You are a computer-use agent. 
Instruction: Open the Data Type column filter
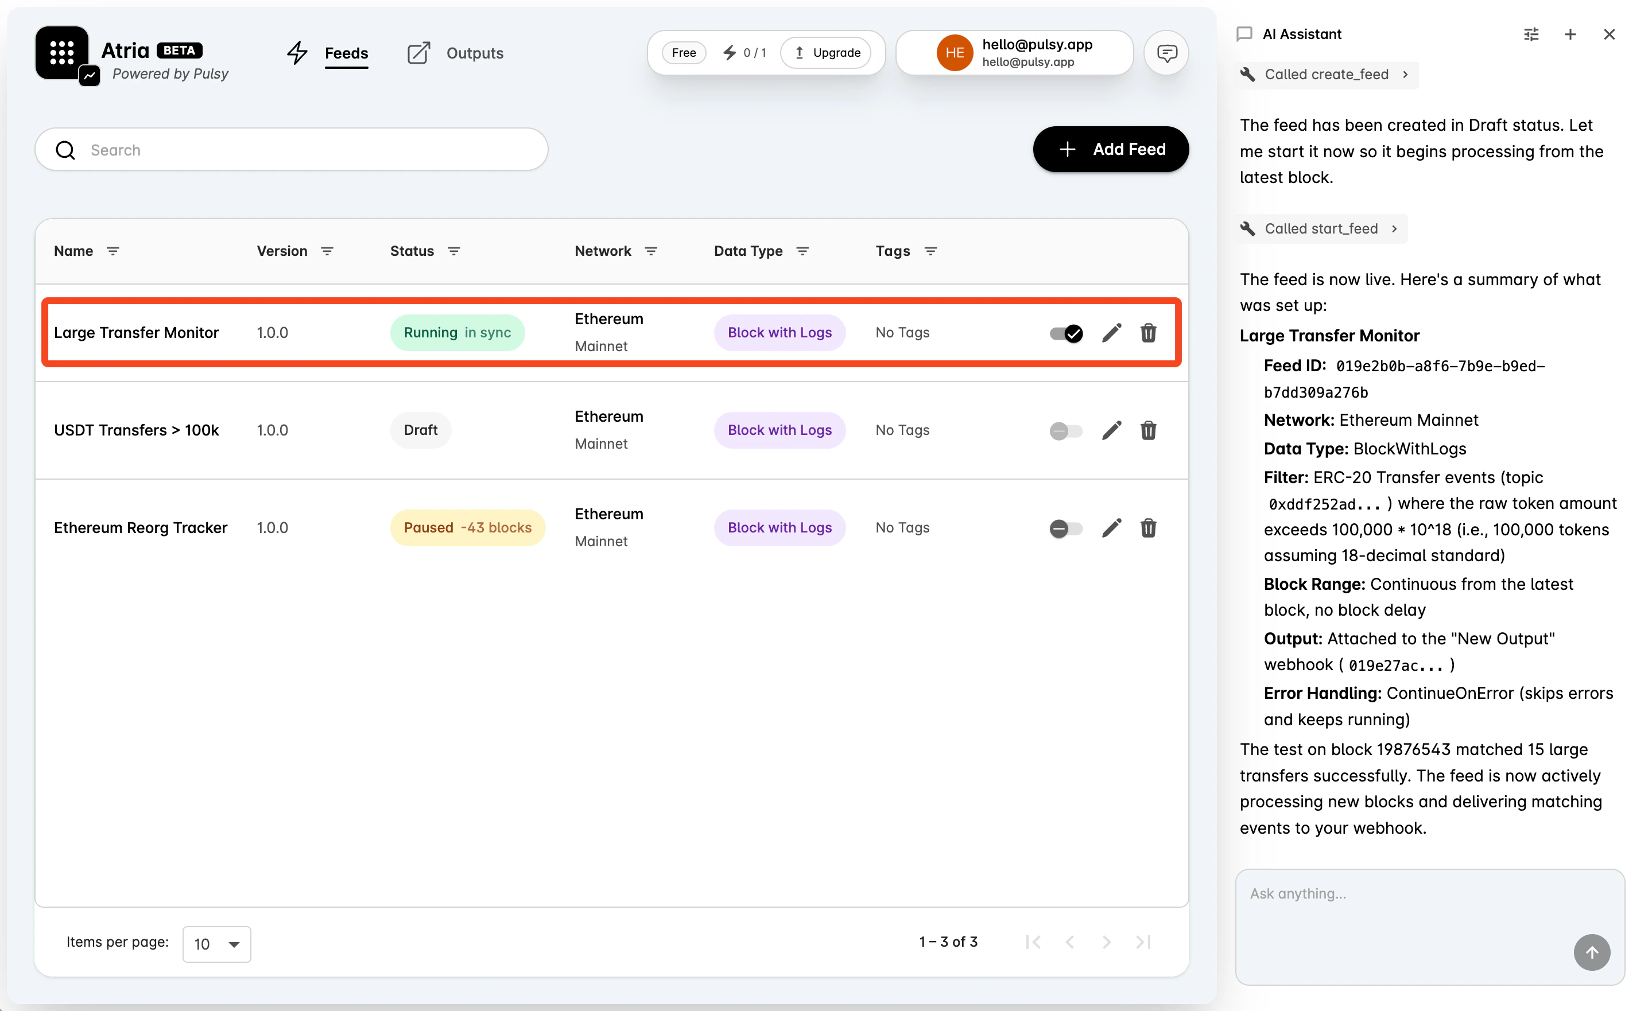pyautogui.click(x=802, y=251)
